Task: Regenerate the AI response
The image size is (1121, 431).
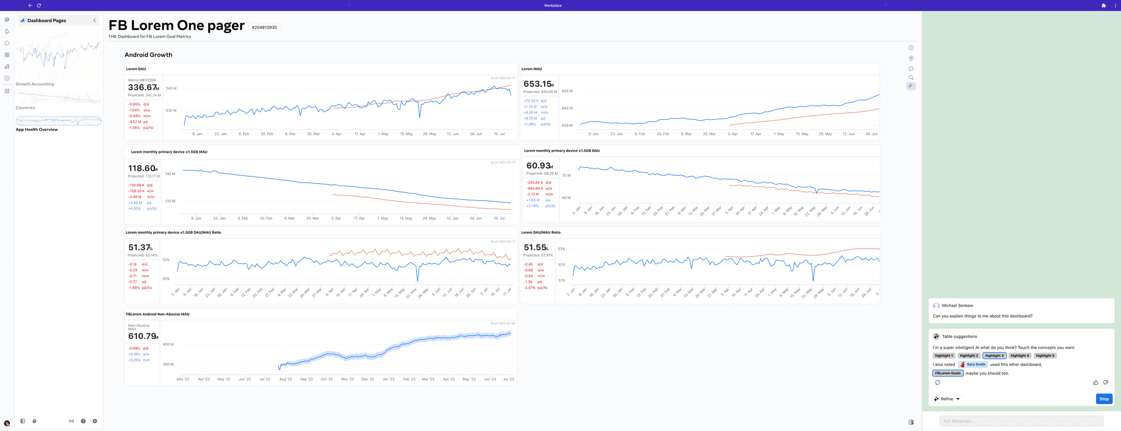Action: point(937,383)
